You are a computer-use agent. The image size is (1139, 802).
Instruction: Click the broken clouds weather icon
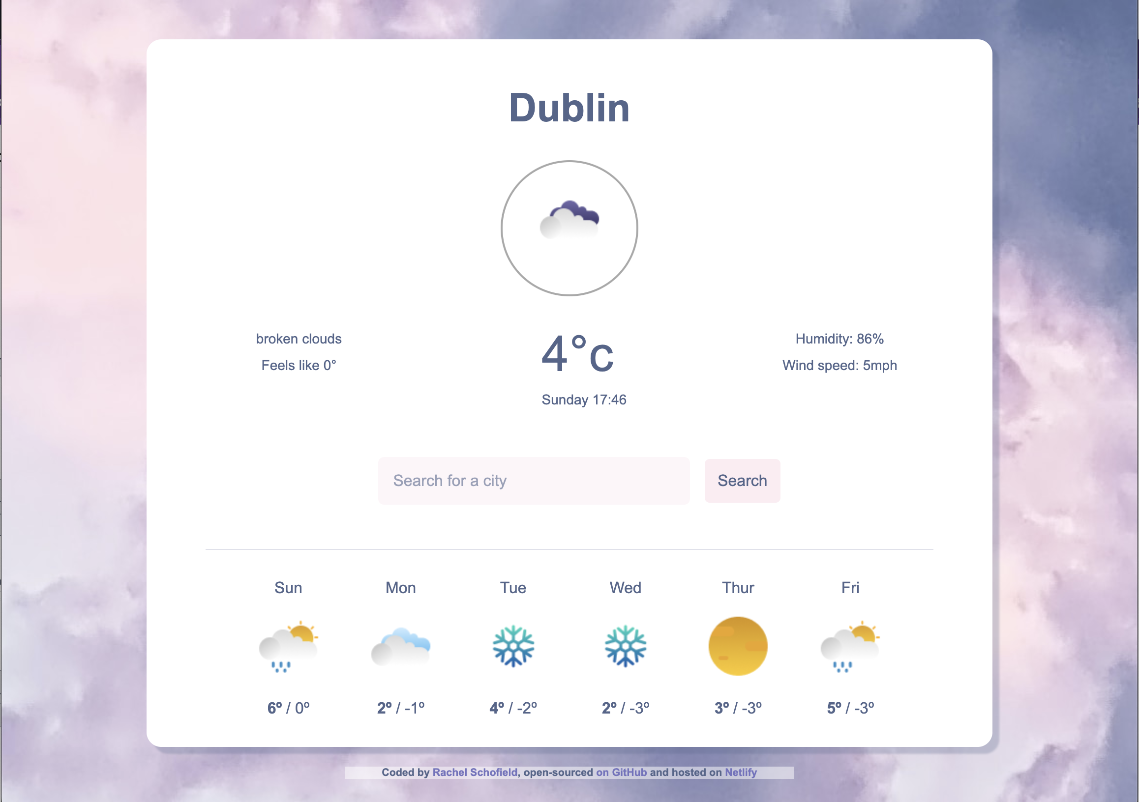[569, 227]
